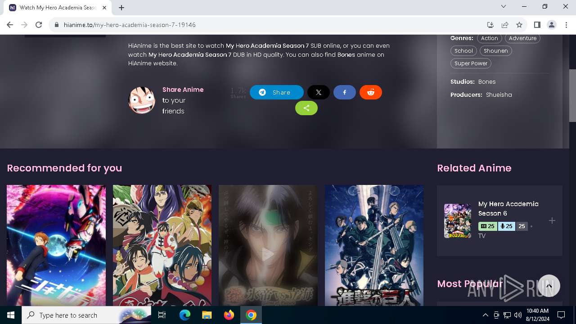Click the page vertical scrollbar thumb
Image resolution: width=576 pixels, height=324 pixels.
tap(572, 95)
